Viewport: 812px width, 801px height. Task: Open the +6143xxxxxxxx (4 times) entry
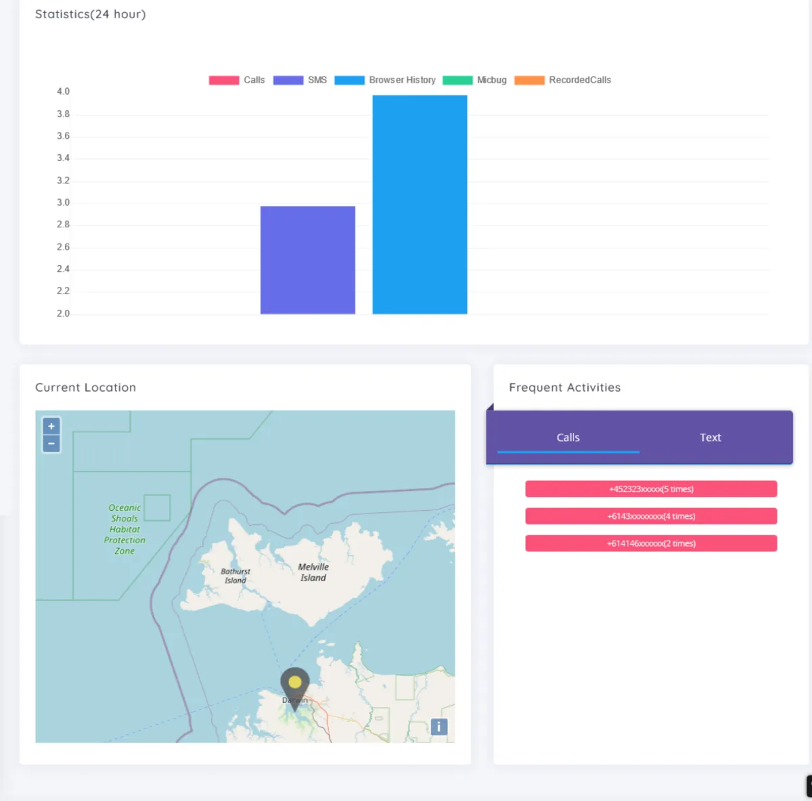point(651,516)
